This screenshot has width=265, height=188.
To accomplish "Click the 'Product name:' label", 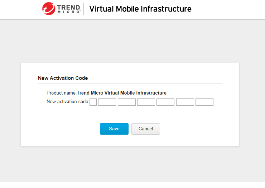I will 62,93.
